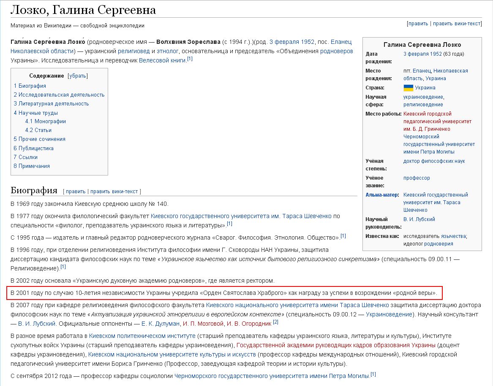Open 'Черноморский государственный университет' infobox link
The width and height of the screenshot is (493, 386).
[439, 144]
